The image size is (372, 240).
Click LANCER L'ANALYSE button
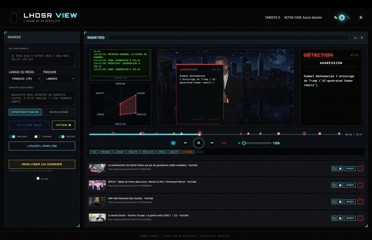coord(42,146)
